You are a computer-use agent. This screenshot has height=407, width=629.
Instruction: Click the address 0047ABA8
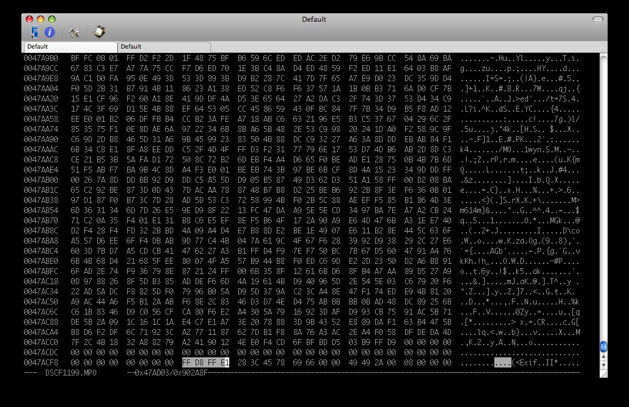click(41, 241)
